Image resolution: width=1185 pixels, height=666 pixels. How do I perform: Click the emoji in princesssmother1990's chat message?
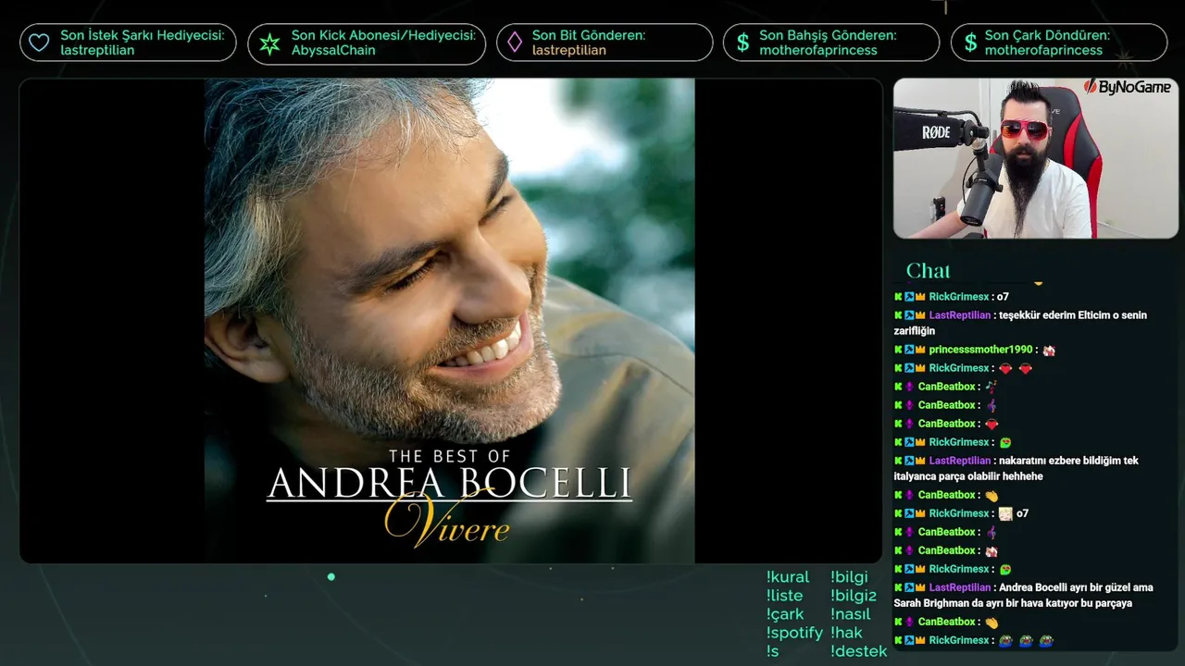[1049, 351]
